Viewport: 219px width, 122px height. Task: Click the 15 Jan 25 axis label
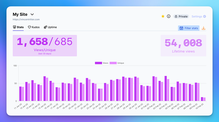(x=42, y=106)
